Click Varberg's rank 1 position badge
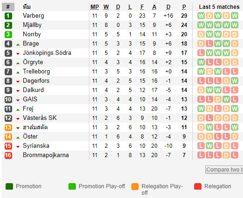Image resolution: width=243 pixels, height=198 pixels. coord(8,16)
